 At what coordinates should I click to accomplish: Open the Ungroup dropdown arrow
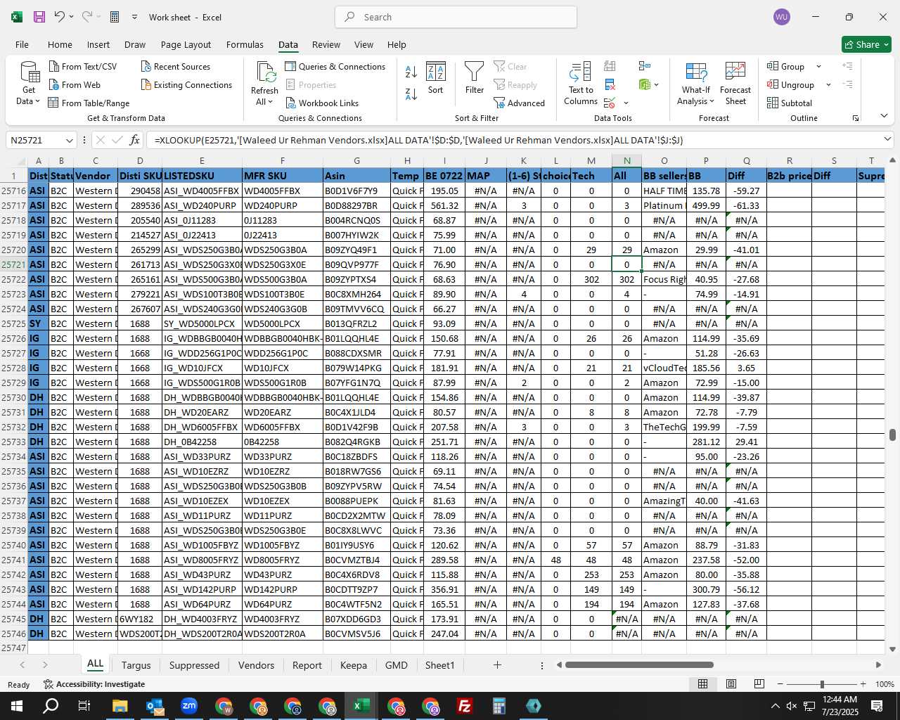coord(828,84)
